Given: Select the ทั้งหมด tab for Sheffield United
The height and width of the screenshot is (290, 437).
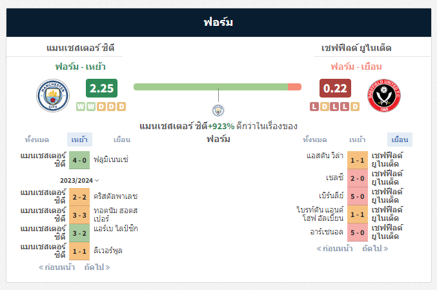Looking at the screenshot, I should click(x=315, y=140).
